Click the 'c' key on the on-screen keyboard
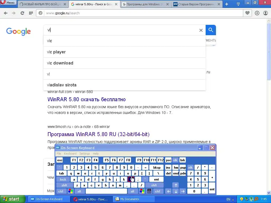271x203 pixels. tap(91, 185)
